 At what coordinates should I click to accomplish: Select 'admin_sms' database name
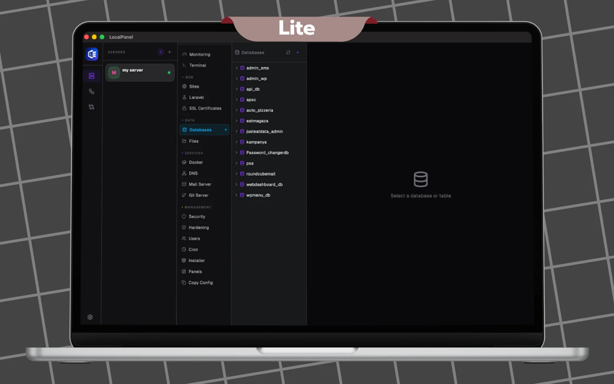point(257,68)
